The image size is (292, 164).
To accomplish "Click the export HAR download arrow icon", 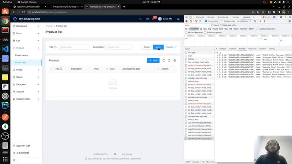I will (x=264, y=21).
